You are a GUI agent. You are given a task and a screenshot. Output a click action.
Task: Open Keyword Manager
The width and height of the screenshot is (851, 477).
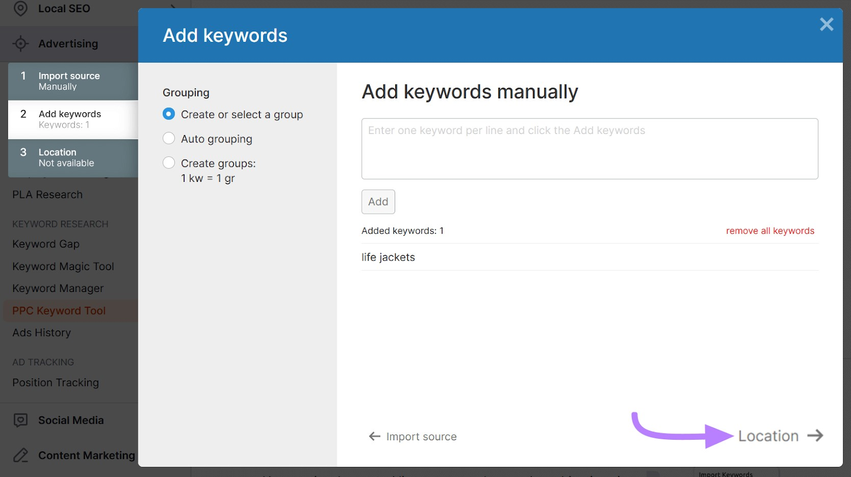[58, 288]
